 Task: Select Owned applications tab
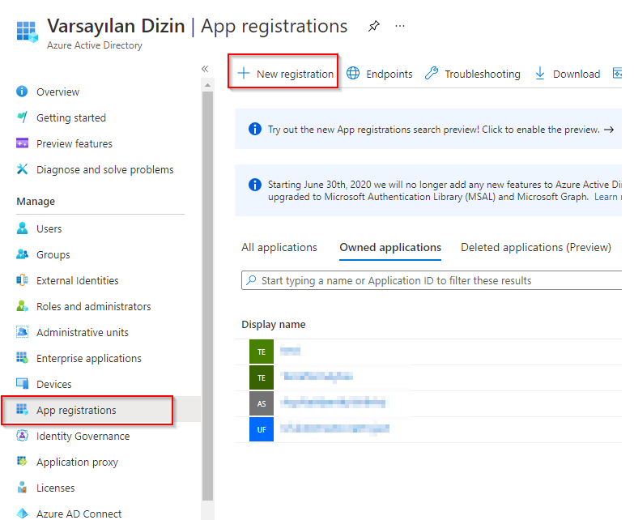click(x=390, y=247)
